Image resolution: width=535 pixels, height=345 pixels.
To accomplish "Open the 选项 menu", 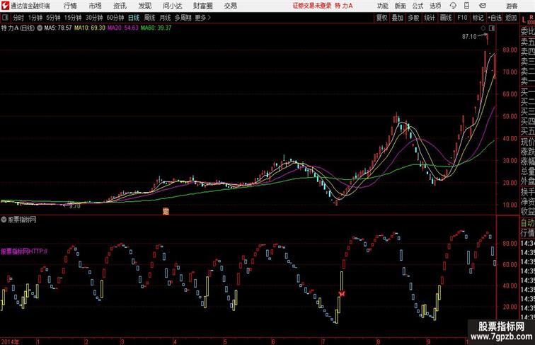I will tap(435, 6).
